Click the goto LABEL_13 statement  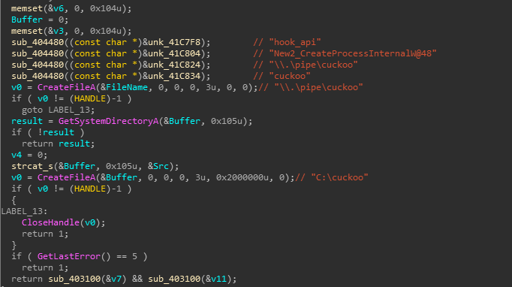coord(58,110)
